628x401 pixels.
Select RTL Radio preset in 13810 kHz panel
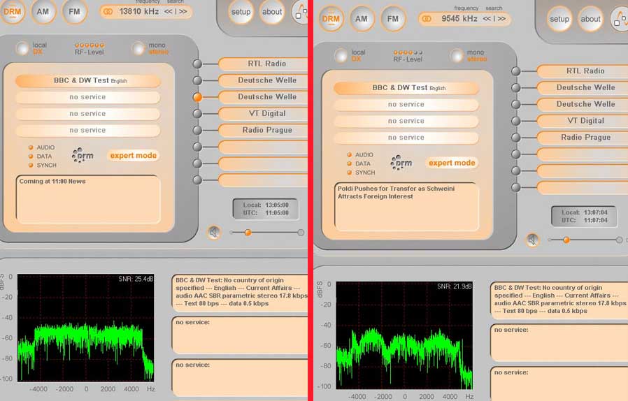click(263, 64)
